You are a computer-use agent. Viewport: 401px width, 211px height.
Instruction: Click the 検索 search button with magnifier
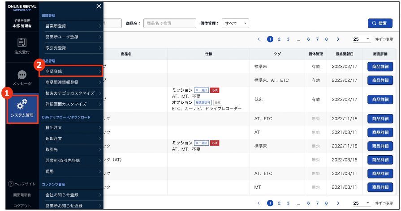(379, 23)
